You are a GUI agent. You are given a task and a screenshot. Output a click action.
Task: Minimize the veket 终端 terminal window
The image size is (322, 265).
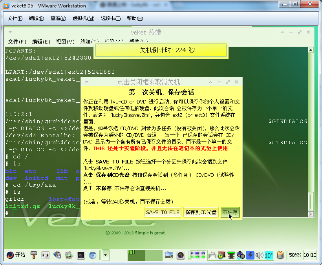[x=291, y=32]
